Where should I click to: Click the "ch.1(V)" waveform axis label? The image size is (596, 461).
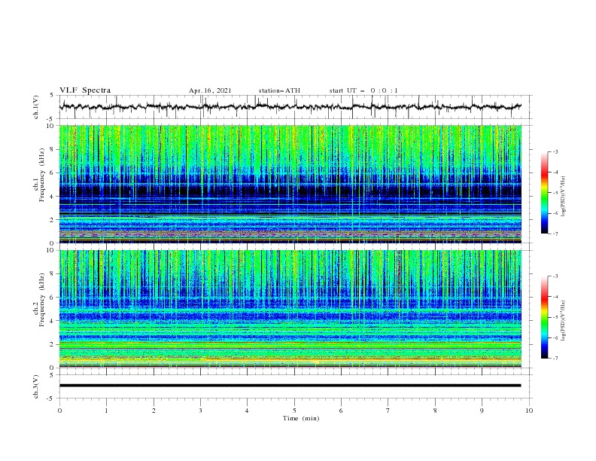pyautogui.click(x=35, y=107)
